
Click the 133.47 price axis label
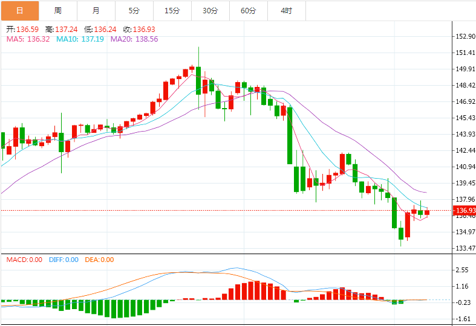pos(465,249)
